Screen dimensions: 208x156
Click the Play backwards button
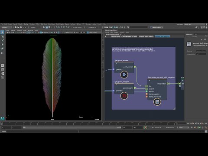[196, 123]
